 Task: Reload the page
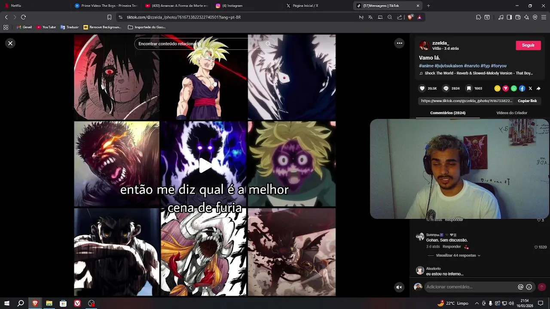[23, 17]
